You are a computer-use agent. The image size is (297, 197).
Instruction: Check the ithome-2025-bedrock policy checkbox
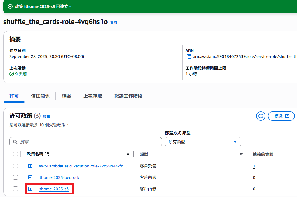[15, 177]
